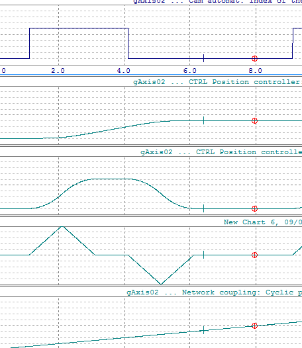This screenshot has height=348, width=302.
Task: Click red cursor marker on the bell-shaped curve chart
Action: tap(254, 208)
